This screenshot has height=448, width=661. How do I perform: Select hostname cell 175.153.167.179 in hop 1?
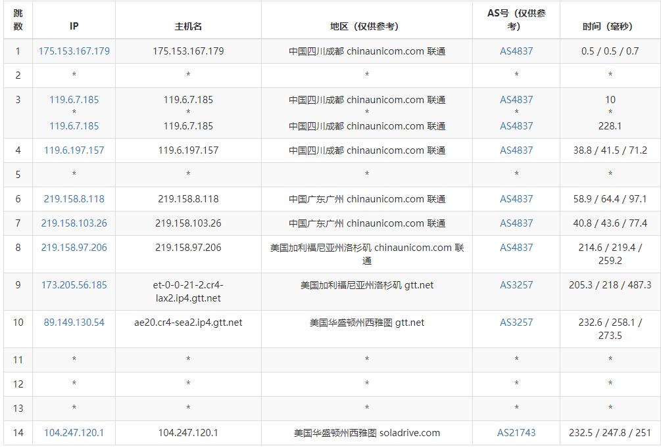pos(189,51)
